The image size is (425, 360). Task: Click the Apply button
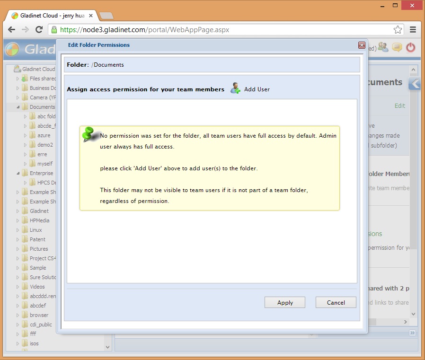point(284,302)
